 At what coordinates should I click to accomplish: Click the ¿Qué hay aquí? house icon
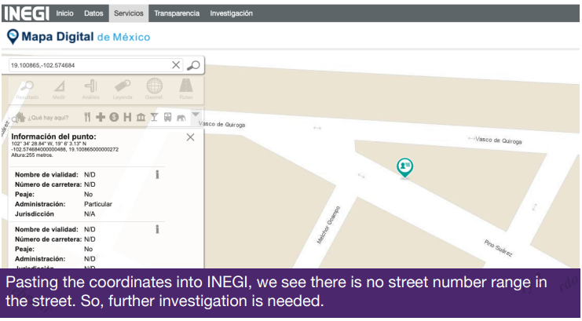tap(20, 117)
